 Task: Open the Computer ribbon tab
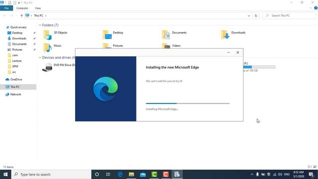click(x=22, y=8)
